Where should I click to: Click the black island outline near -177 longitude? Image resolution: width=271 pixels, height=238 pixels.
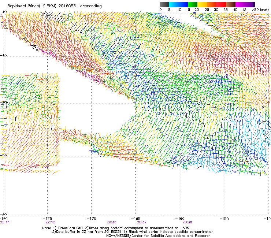tap(34, 47)
